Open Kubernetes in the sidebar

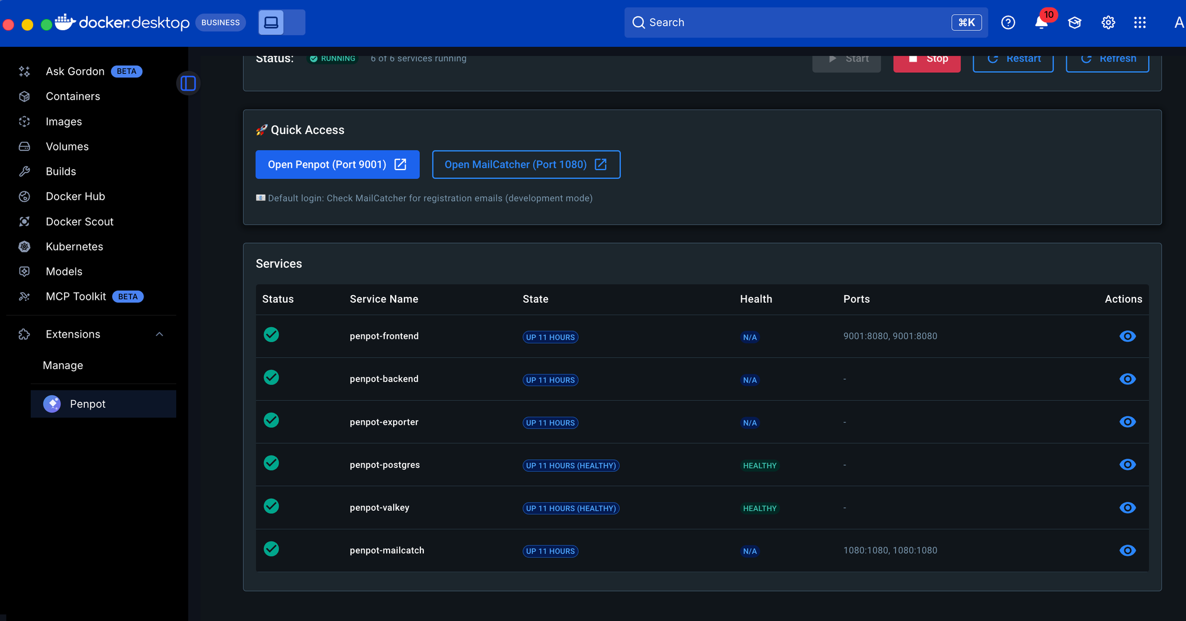[x=74, y=247]
